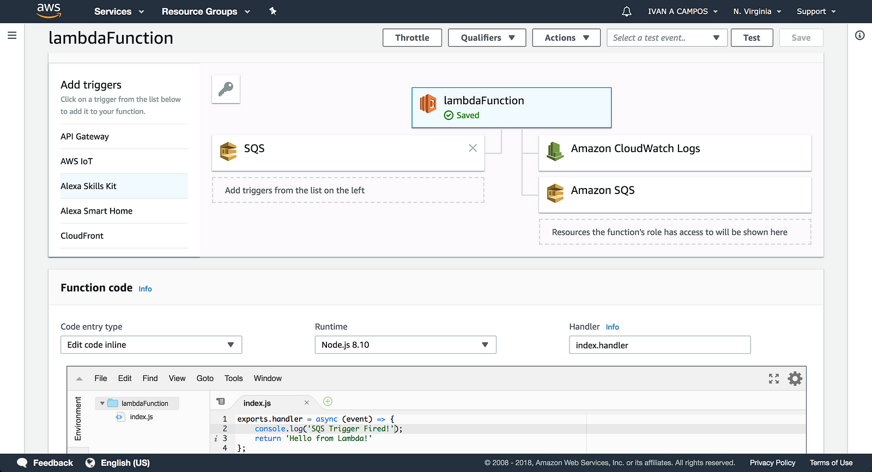
Task: Select the Amazon SQS resource card
Action: click(x=675, y=195)
